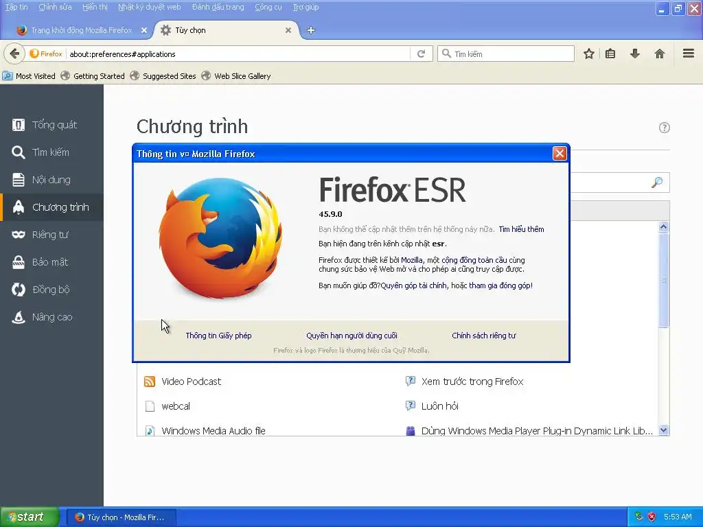Open Riêng tư settings in sidebar
This screenshot has height=527, width=703.
(51, 235)
